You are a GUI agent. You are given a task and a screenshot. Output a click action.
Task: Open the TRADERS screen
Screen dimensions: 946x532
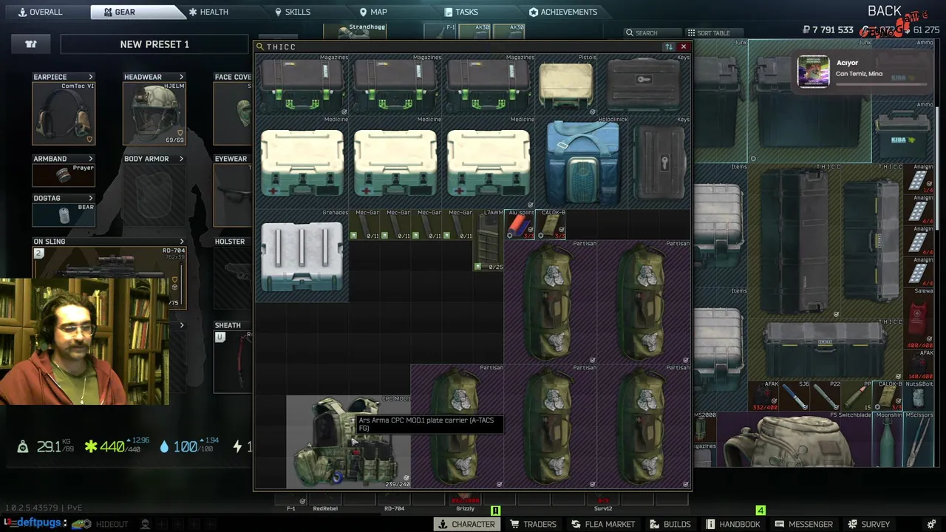click(534, 524)
